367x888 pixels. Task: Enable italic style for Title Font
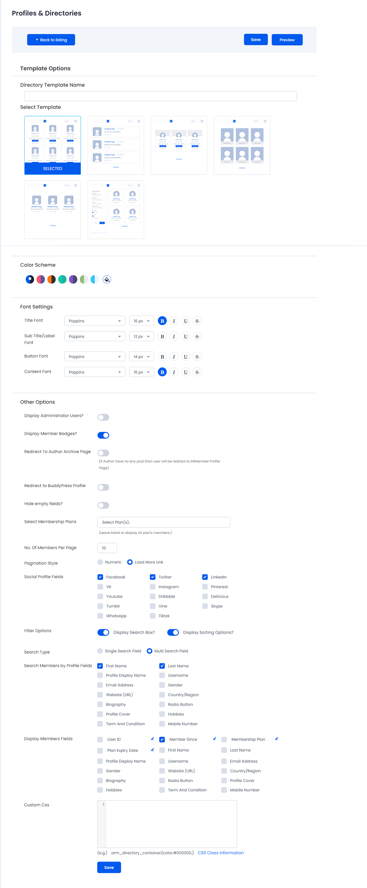(174, 321)
